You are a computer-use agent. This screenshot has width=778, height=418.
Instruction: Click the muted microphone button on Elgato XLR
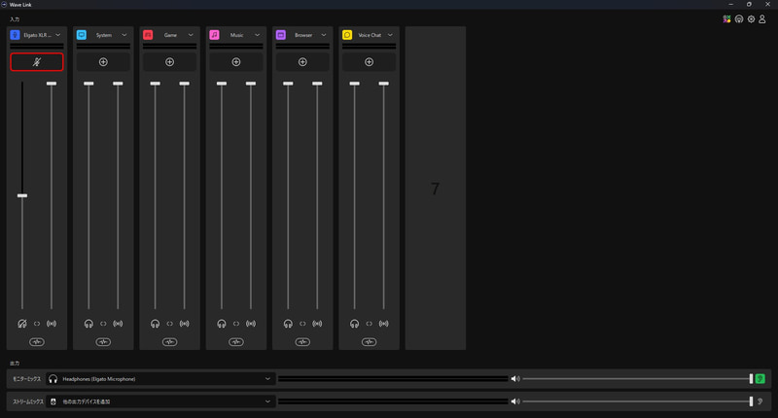[37, 62]
